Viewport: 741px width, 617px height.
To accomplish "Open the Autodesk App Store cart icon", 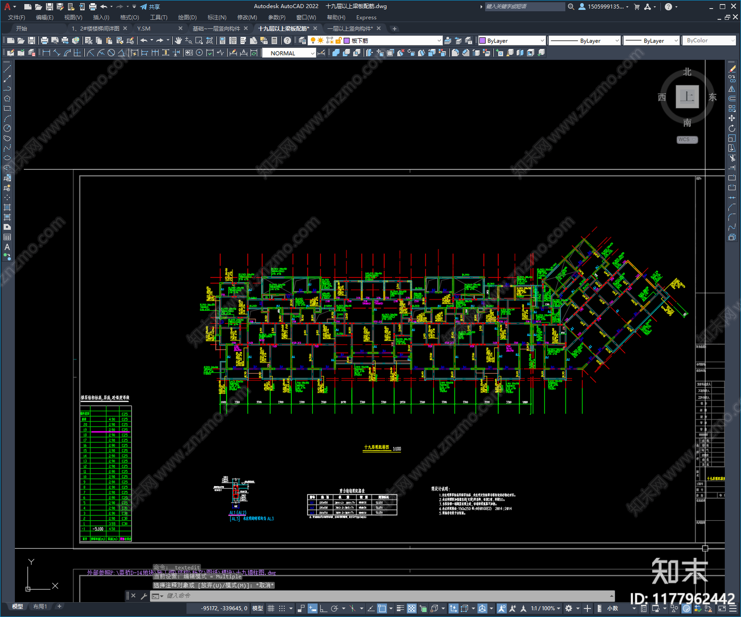I will (x=637, y=6).
